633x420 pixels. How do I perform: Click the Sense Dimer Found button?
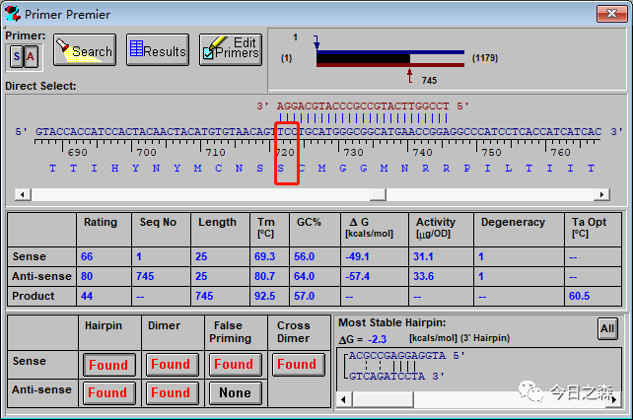tap(172, 364)
